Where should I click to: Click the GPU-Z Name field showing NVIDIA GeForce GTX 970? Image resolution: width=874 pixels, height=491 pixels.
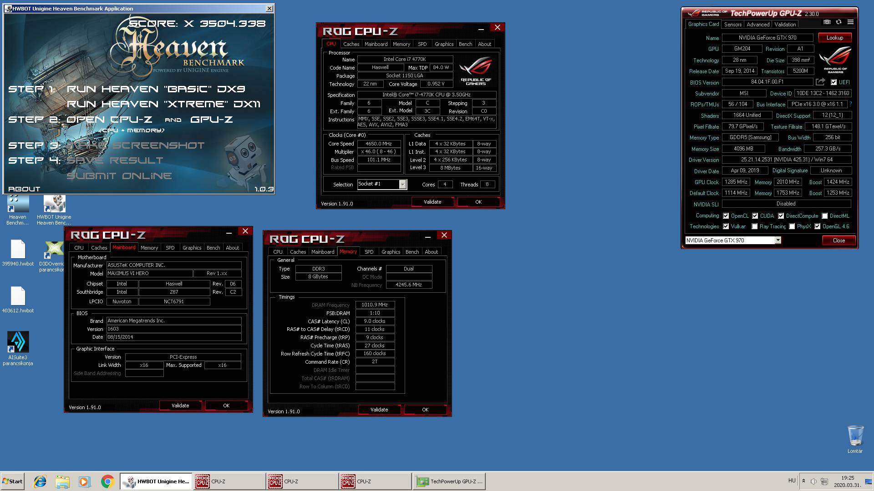[767, 38]
